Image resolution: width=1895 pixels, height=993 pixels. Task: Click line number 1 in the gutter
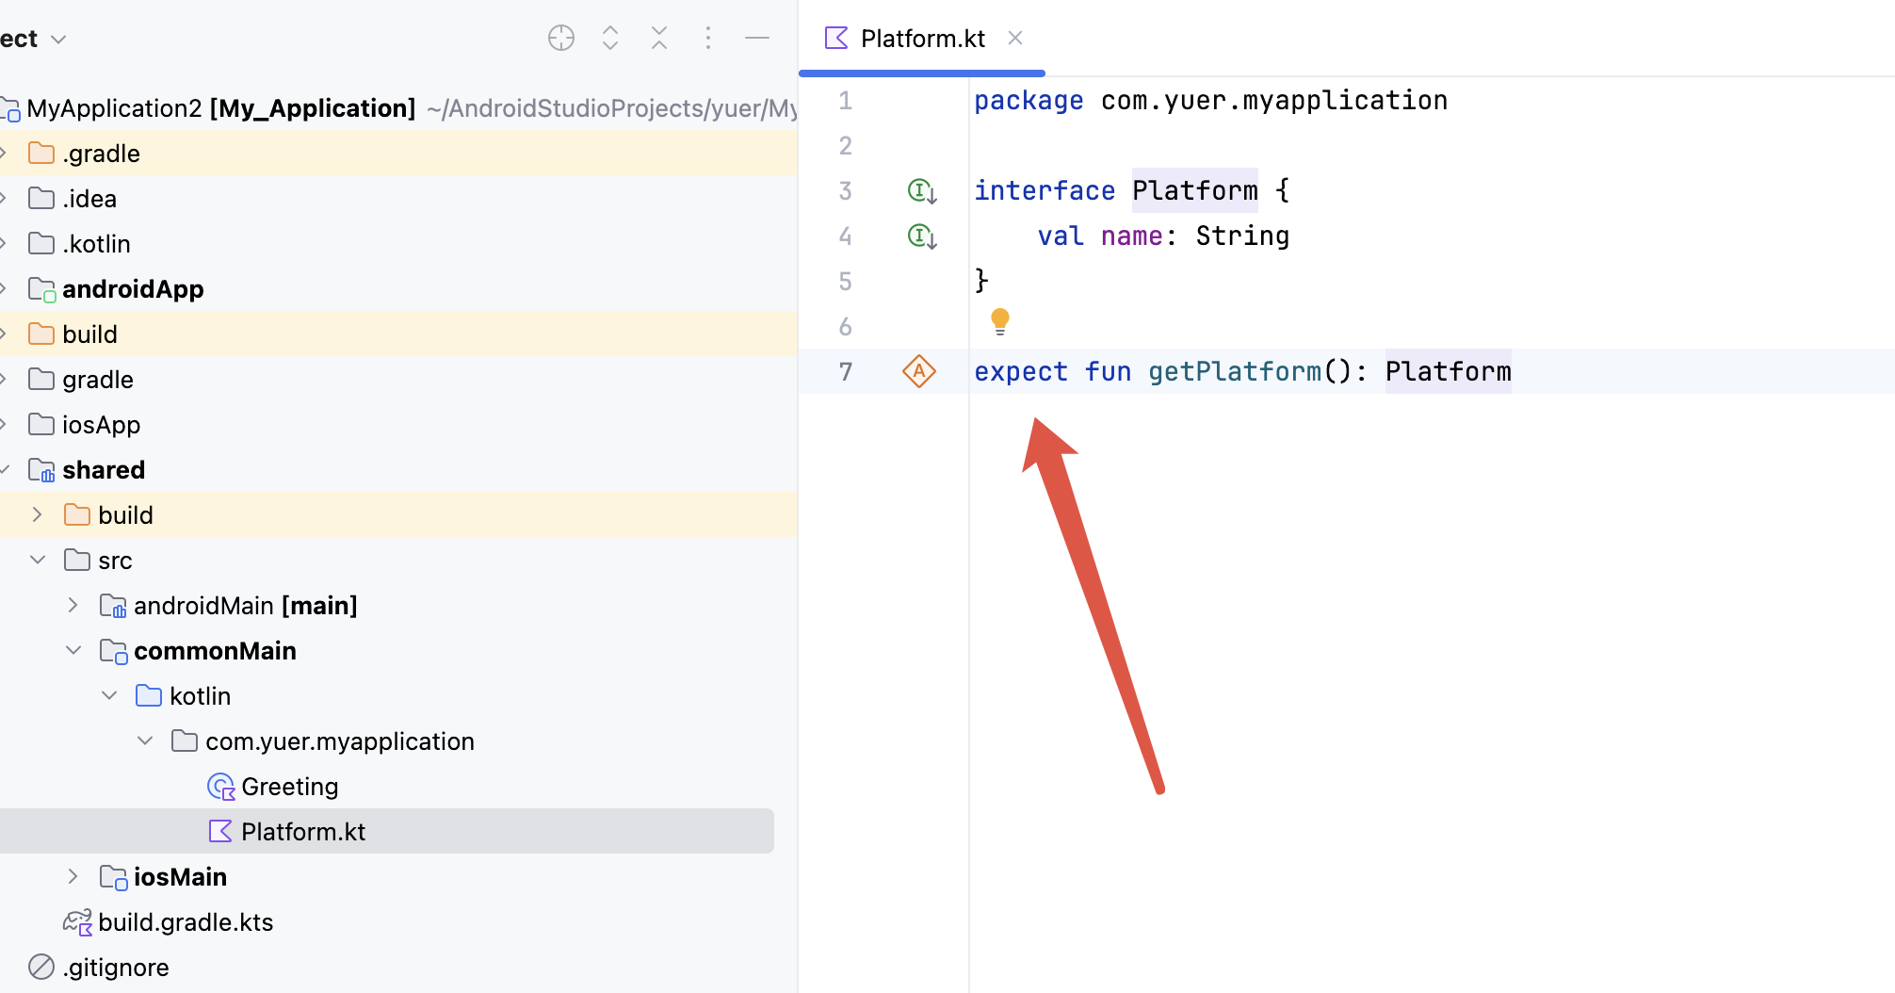[x=846, y=100]
